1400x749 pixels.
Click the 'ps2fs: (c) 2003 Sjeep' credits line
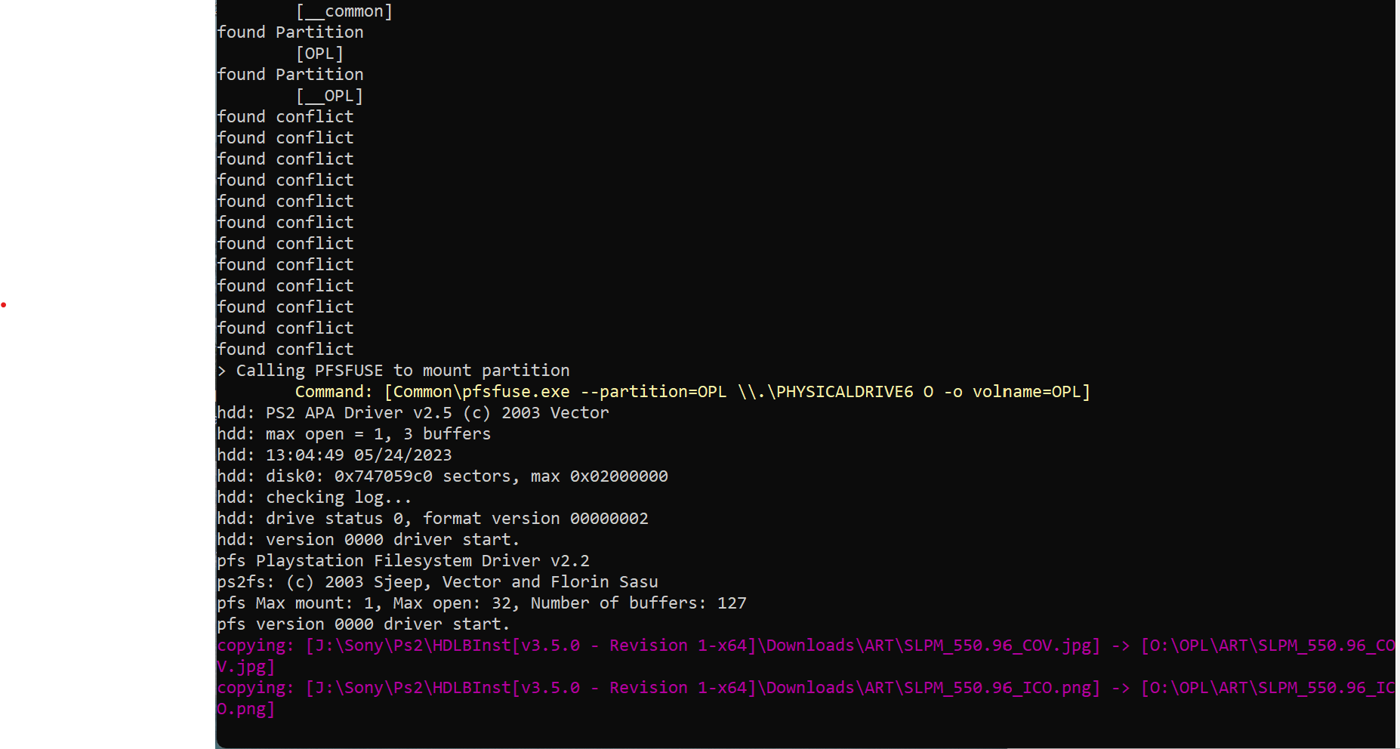click(437, 582)
